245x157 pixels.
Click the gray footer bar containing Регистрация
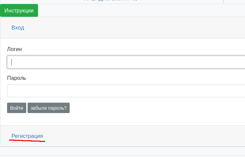pyautogui.click(x=123, y=136)
